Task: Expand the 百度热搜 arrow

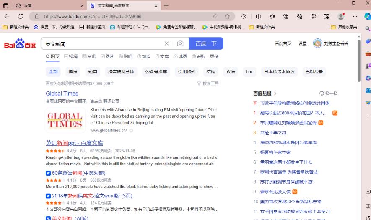Action: pos(275,94)
